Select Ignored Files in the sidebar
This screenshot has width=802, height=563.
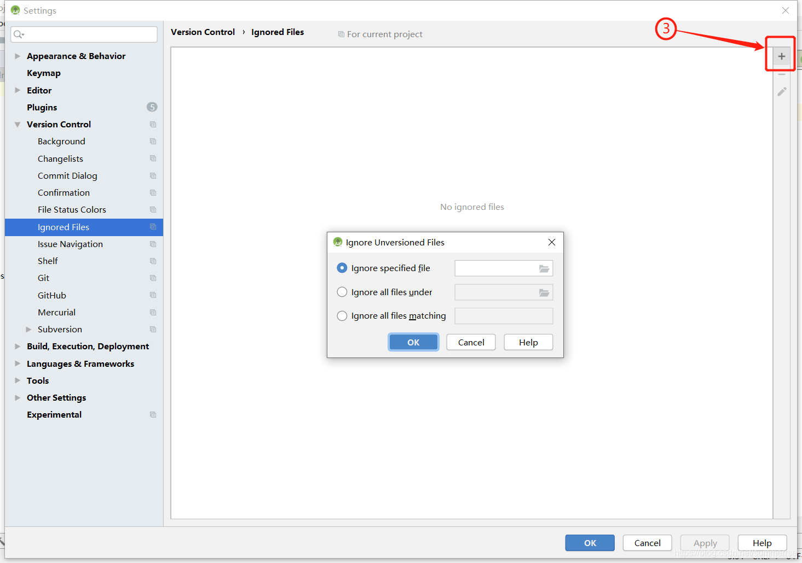coord(64,227)
